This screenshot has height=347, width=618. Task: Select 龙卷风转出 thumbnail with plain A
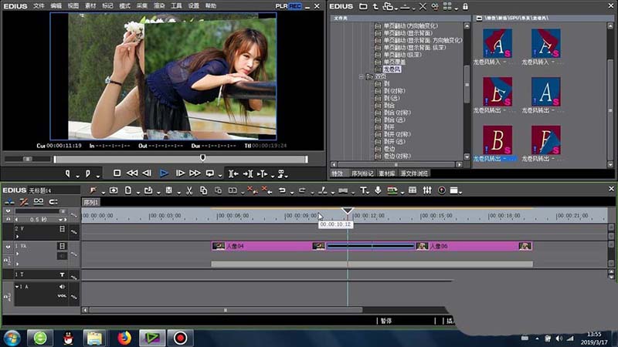coord(545,92)
